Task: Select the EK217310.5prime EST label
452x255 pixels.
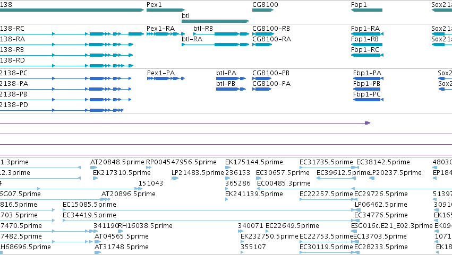Action: point(122,173)
